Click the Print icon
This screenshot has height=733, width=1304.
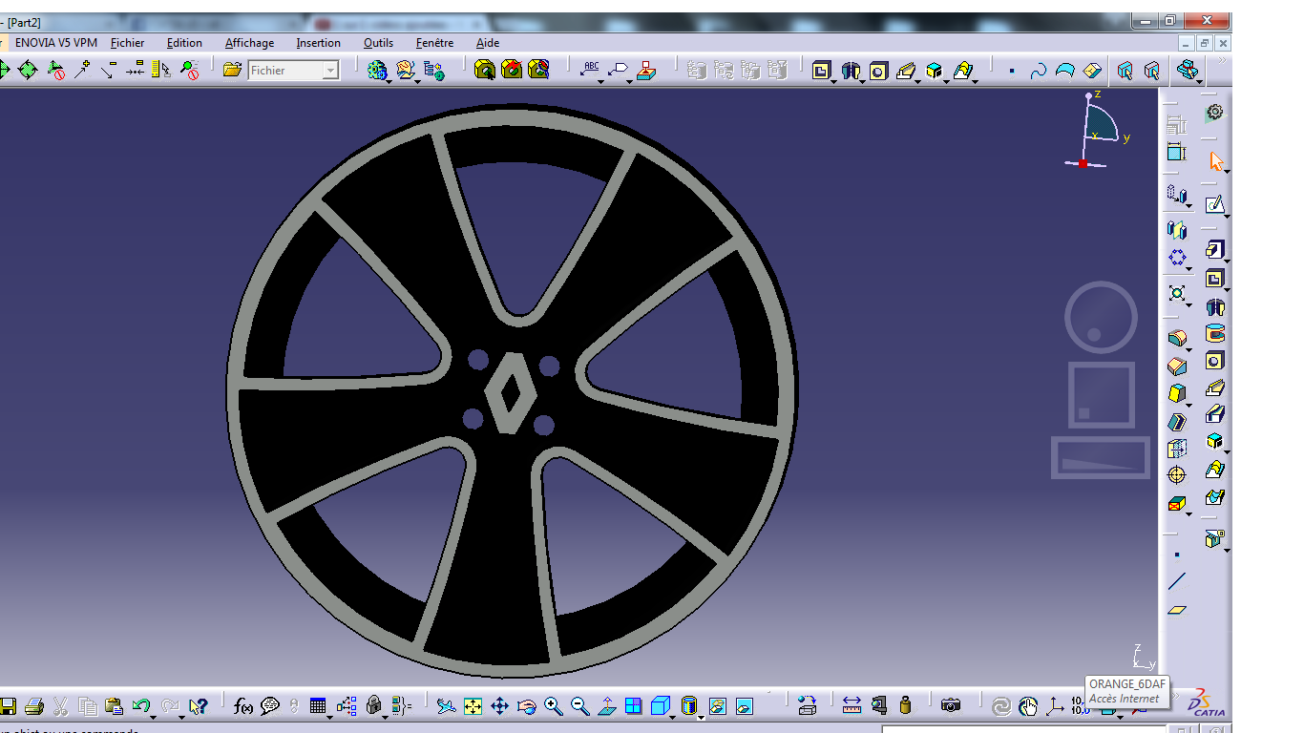[x=34, y=706]
